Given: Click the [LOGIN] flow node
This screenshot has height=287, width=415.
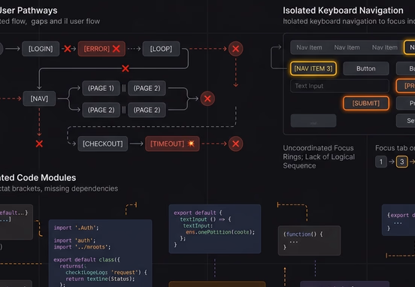Looking at the screenshot, I should coord(41,49).
